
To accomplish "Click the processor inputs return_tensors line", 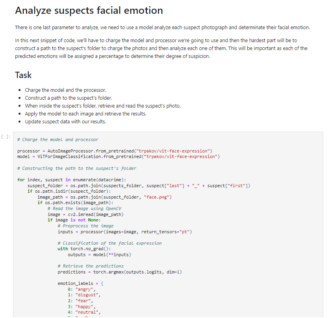I will (125, 232).
